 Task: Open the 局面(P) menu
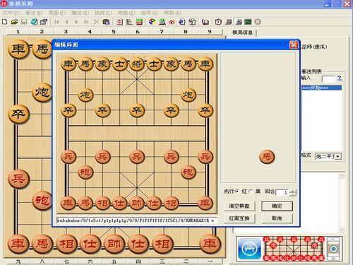tap(57, 13)
